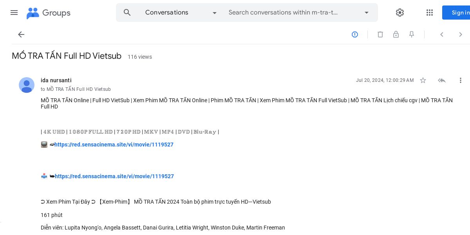Go to the next conversation

[461, 34]
